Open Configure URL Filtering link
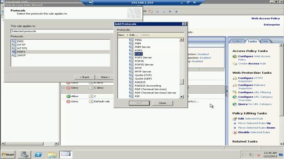This screenshot has height=159, width=284. tap(254, 92)
